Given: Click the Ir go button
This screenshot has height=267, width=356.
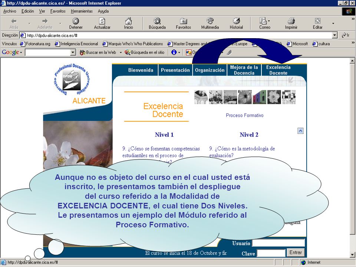Looking at the screenshot, I should point(346,35).
